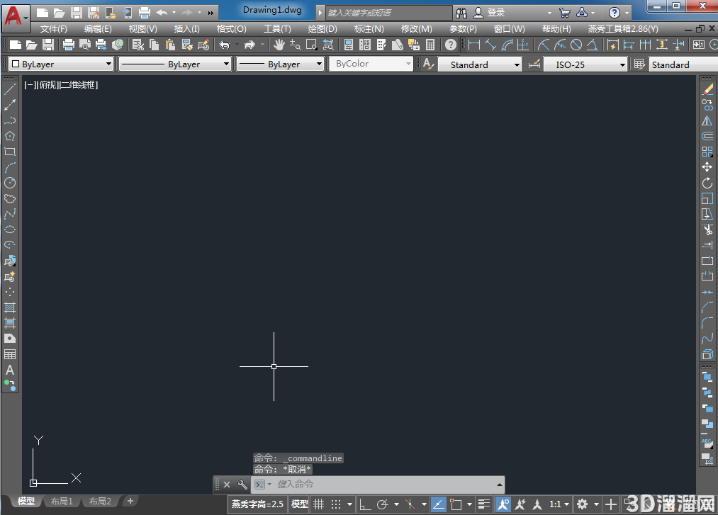Click the Save disk icon in standard toolbar
718x515 pixels.
click(48, 45)
